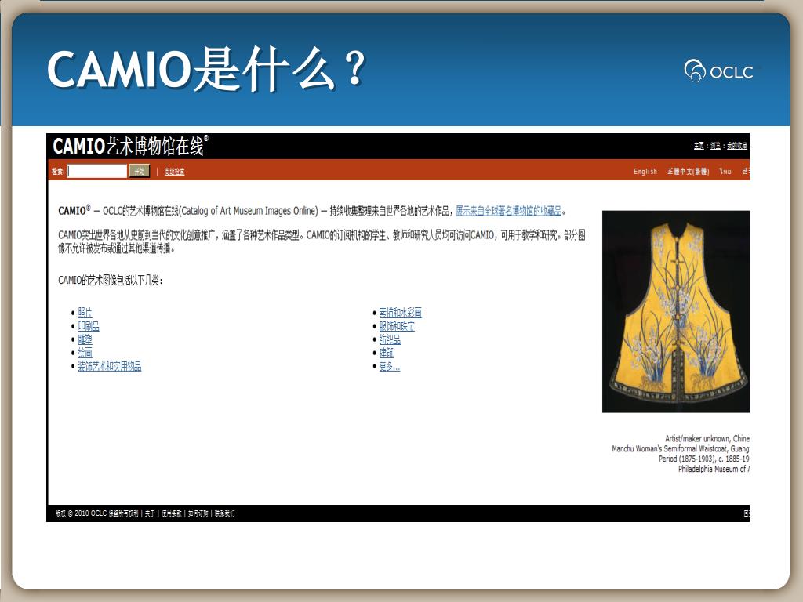
Task: Open the 展示来自全球著名博物馆的收藏品 link
Action: tap(509, 210)
